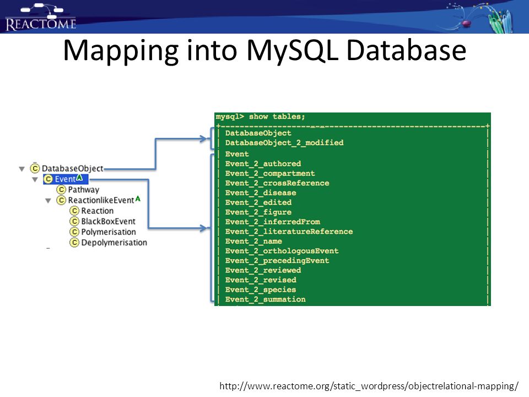
Task: Click the Reactome logo in the header
Action: (40, 18)
